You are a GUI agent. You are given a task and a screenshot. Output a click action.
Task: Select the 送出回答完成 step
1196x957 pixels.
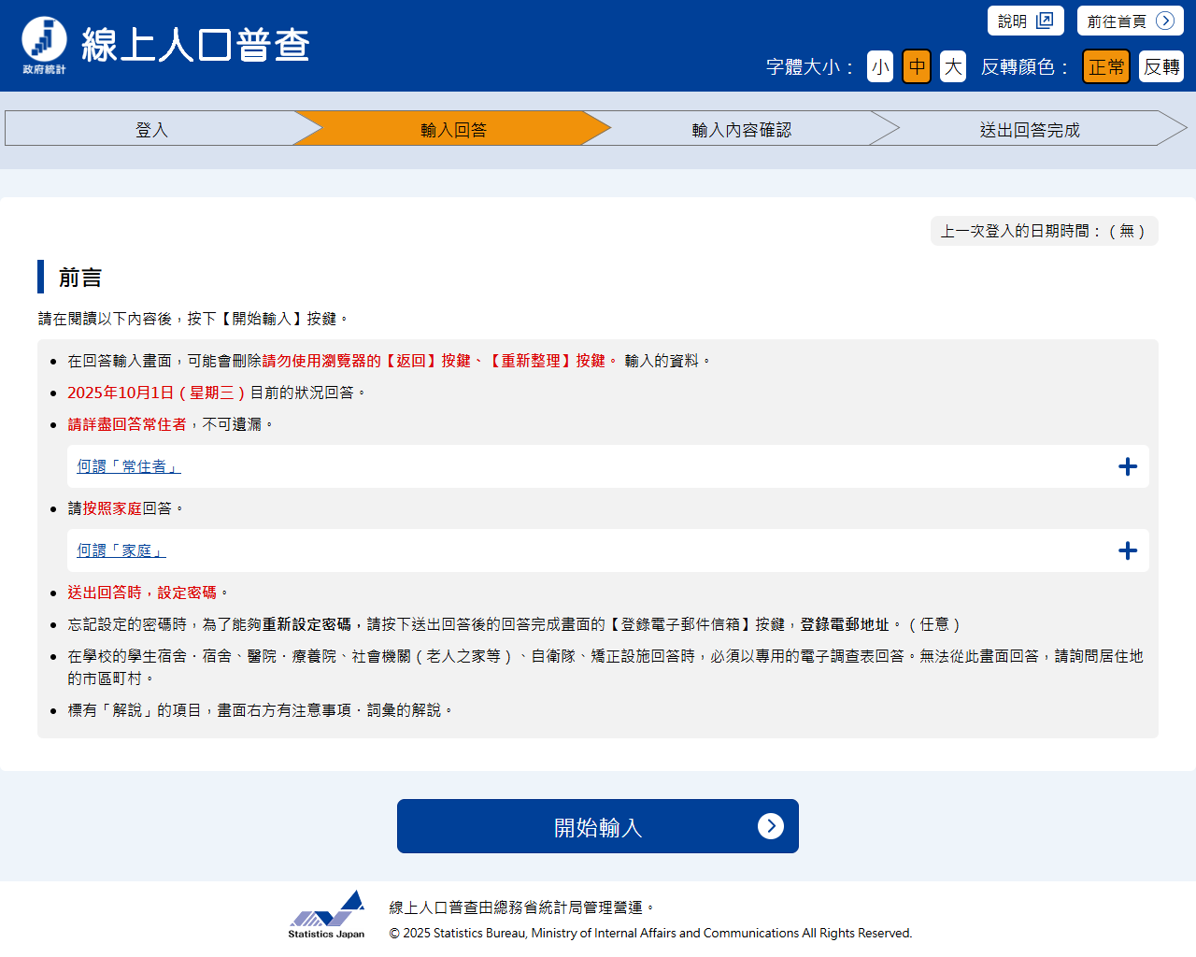(1029, 129)
